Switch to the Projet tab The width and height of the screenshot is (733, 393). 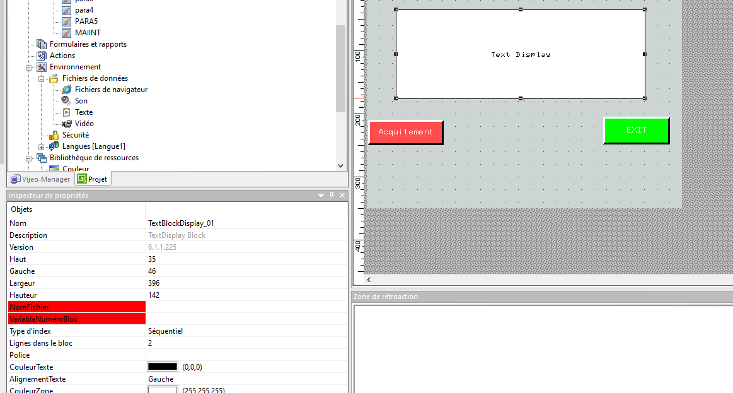tap(93, 179)
